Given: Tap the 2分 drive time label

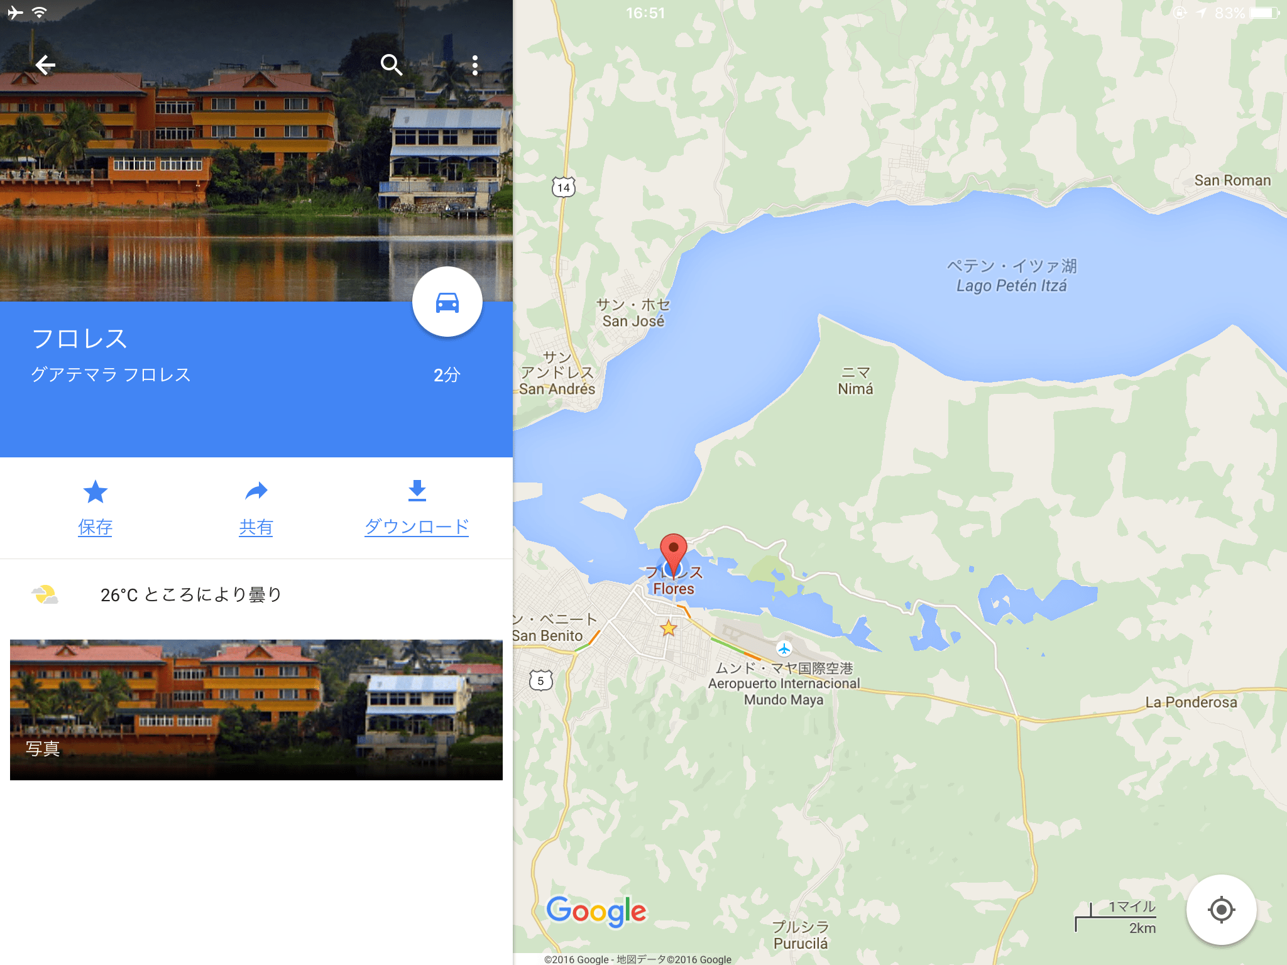Looking at the screenshot, I should pos(447,375).
